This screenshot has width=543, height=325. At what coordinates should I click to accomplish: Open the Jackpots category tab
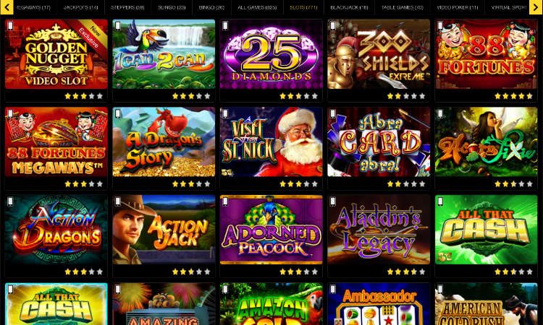80,7
